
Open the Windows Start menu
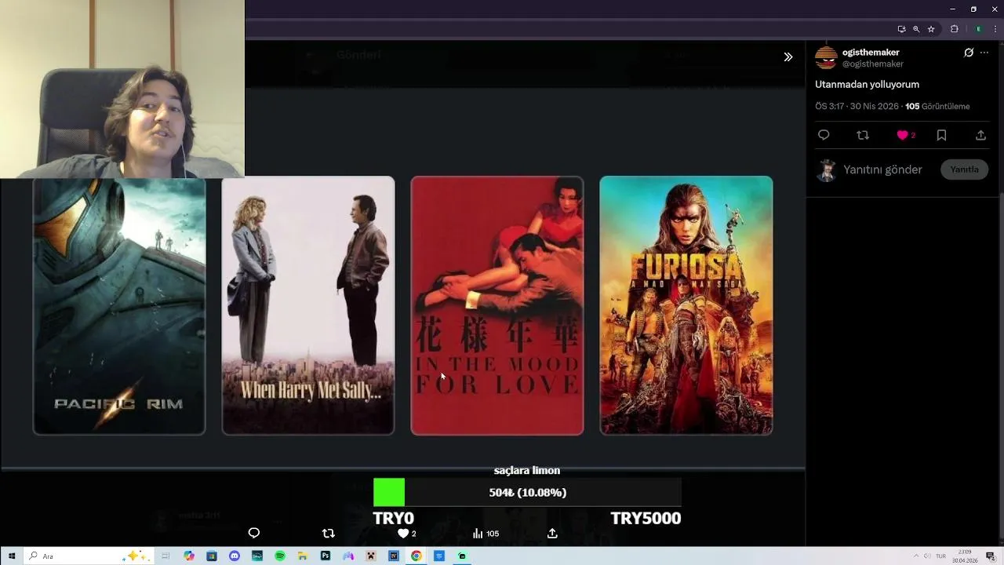[12, 556]
